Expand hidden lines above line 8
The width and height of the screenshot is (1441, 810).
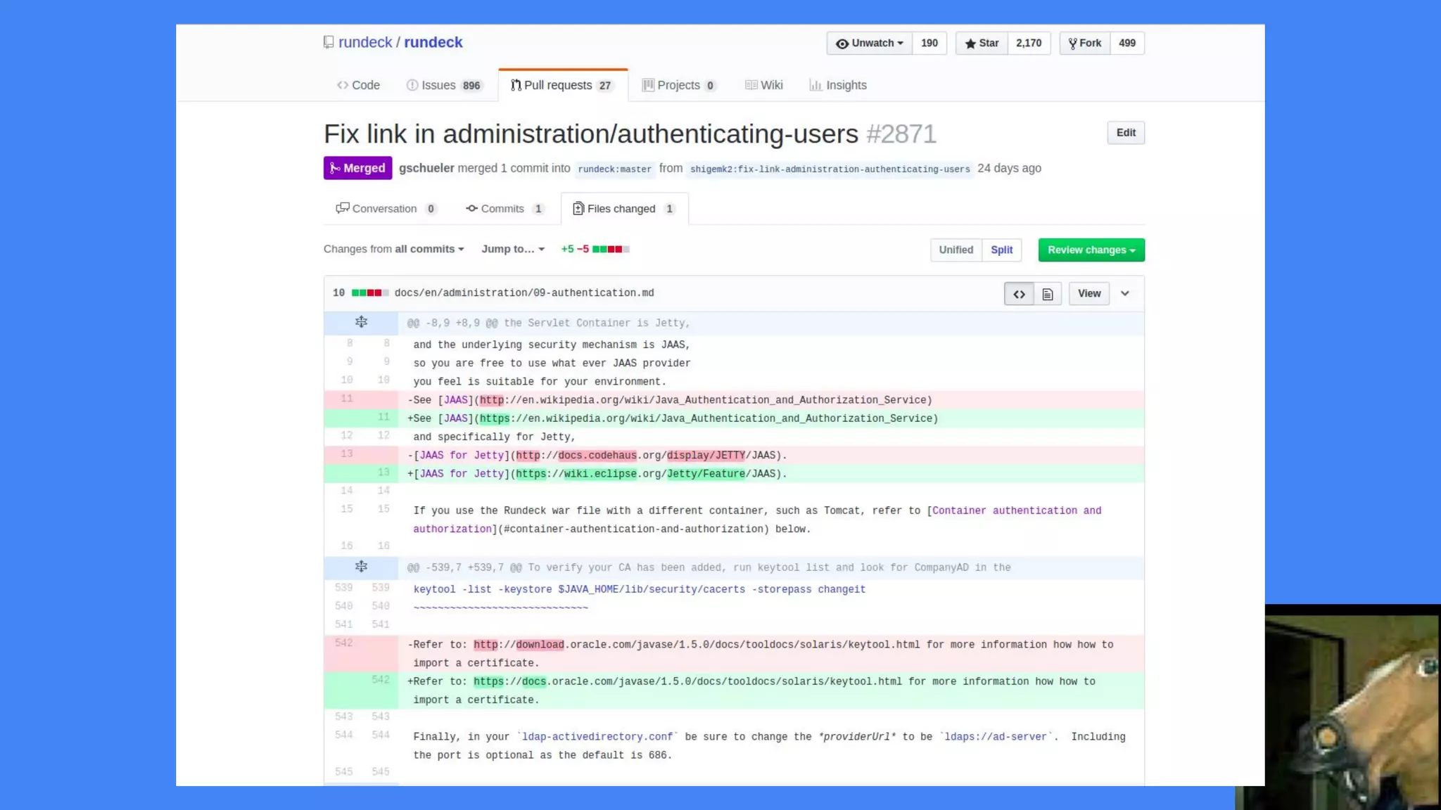361,322
